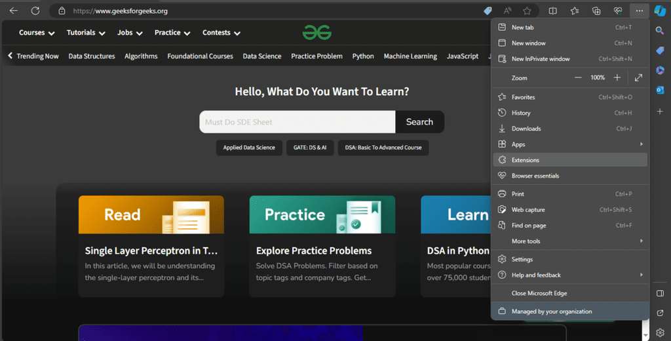Screen dimensions: 671x341
Task: Click the GATE: DS & AI chip
Action: [310, 148]
